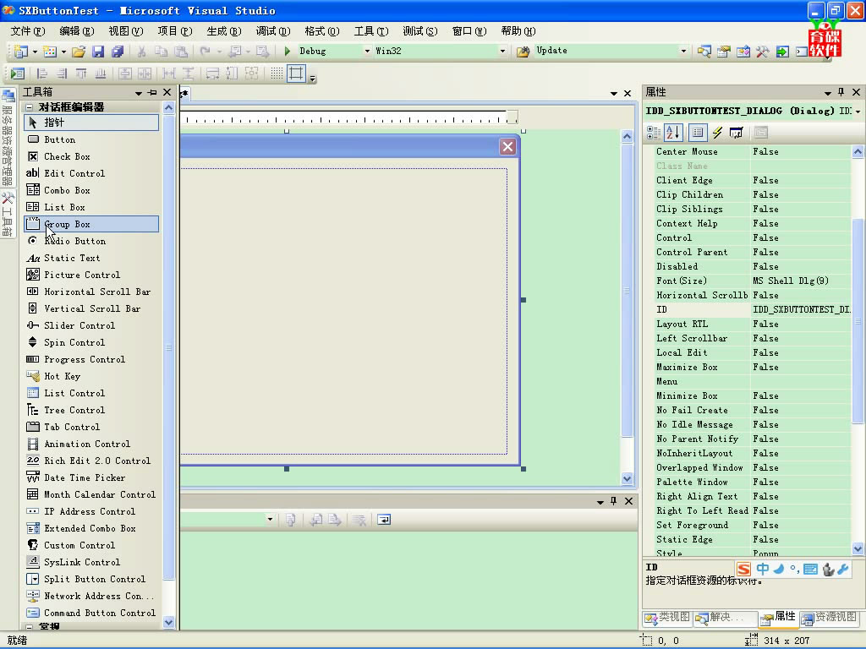Viewport: 866px width, 649px height.
Task: Click the ID property value field
Action: pyautogui.click(x=801, y=309)
